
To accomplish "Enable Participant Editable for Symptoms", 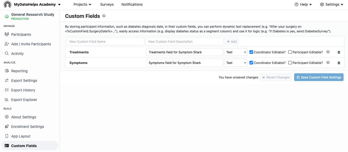I will (290, 63).
